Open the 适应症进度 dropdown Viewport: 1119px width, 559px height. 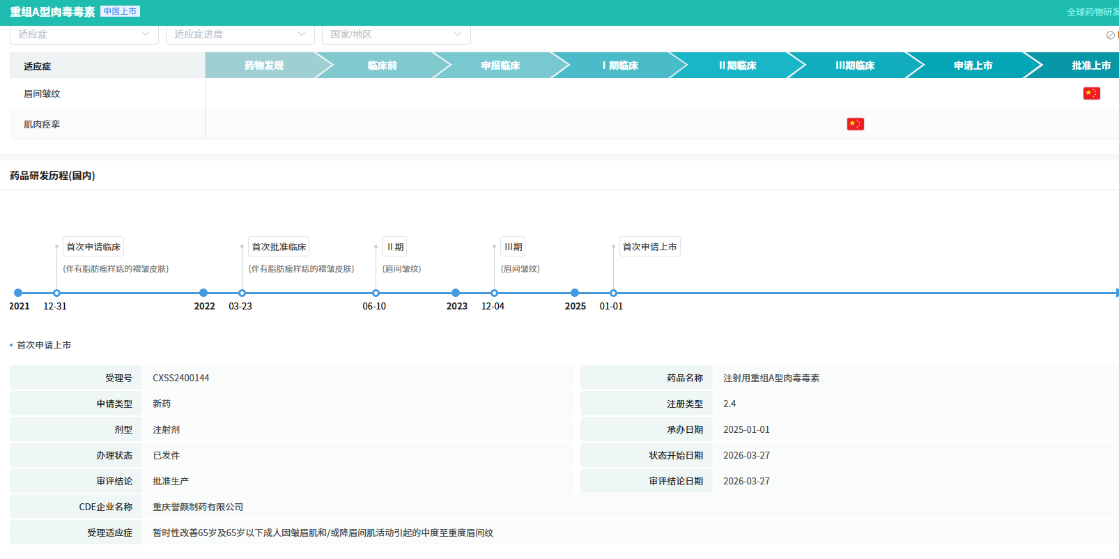(240, 34)
